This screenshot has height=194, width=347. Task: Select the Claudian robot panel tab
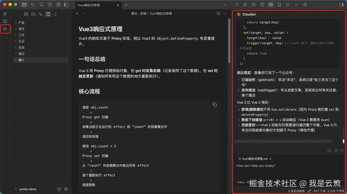[x=271, y=4]
